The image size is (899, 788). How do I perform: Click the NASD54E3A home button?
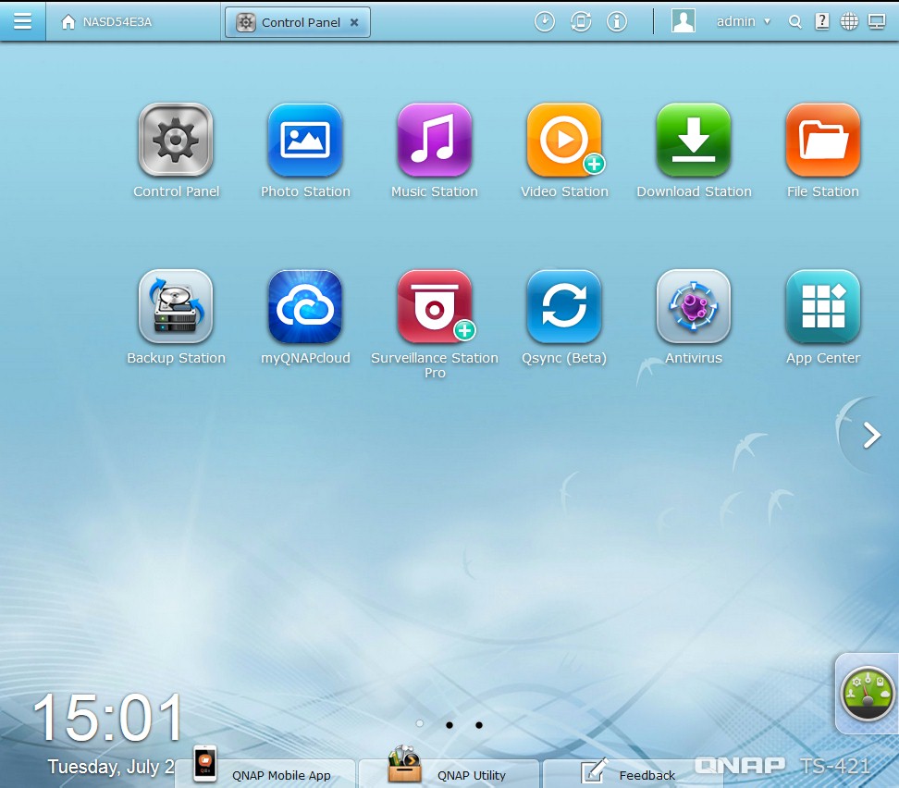tap(106, 22)
